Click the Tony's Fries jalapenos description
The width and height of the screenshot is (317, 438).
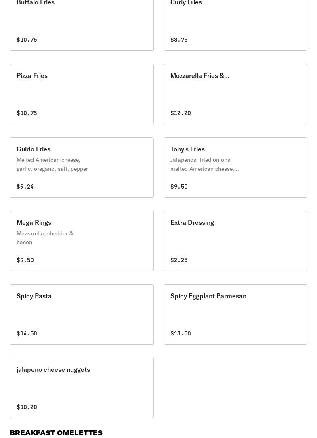coord(204,164)
